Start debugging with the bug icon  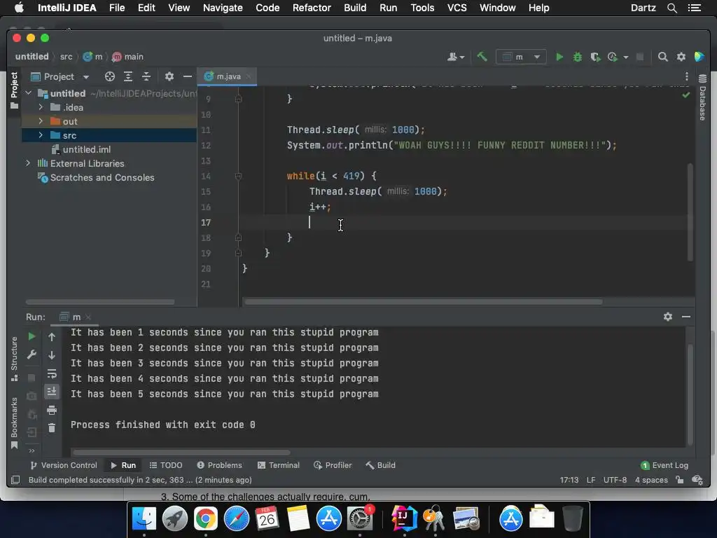click(578, 57)
